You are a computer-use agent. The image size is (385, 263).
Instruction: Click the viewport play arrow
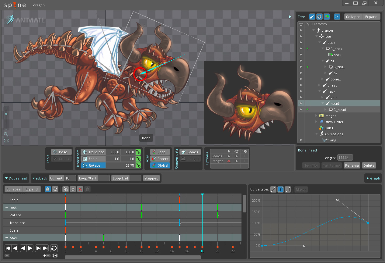(x=290, y=17)
